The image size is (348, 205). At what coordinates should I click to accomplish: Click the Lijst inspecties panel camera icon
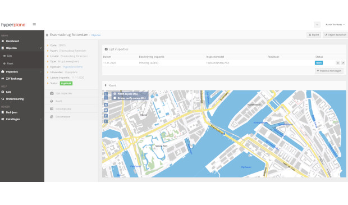(x=106, y=49)
